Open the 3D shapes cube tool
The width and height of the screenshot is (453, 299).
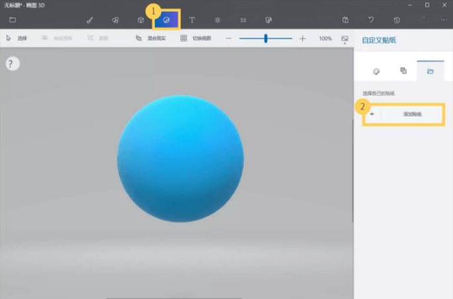click(x=141, y=20)
